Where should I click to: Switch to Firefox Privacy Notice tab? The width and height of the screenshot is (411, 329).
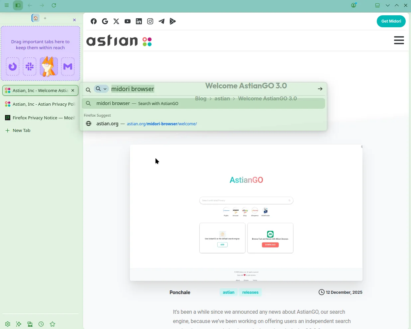click(x=40, y=118)
